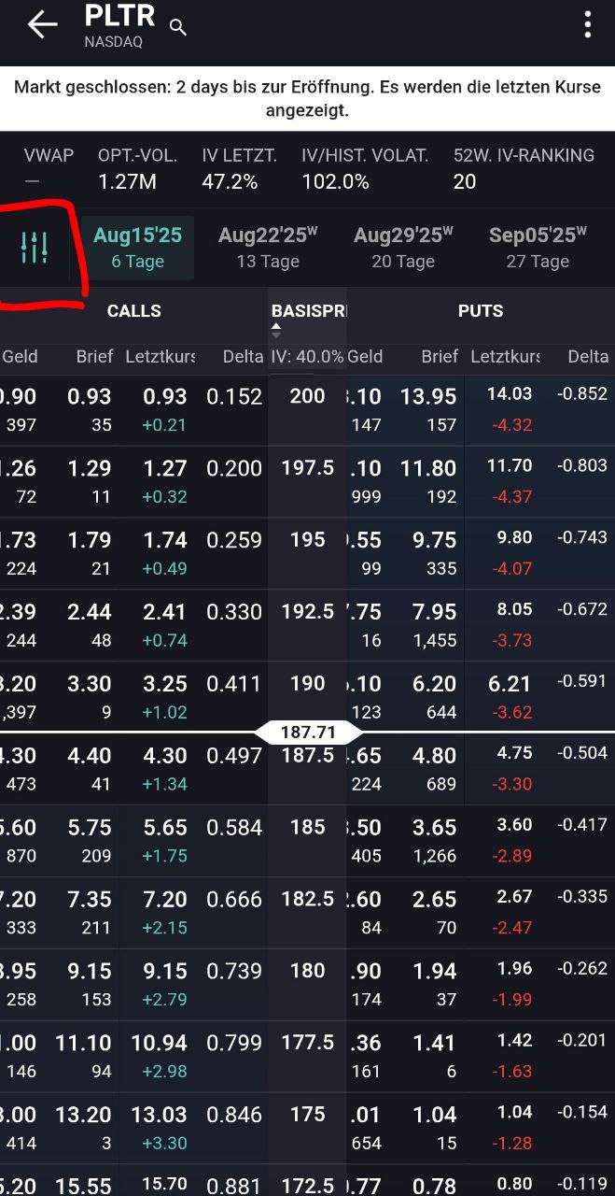The image size is (615, 1196).
Task: Tap the CALLS column header
Action: point(133,311)
